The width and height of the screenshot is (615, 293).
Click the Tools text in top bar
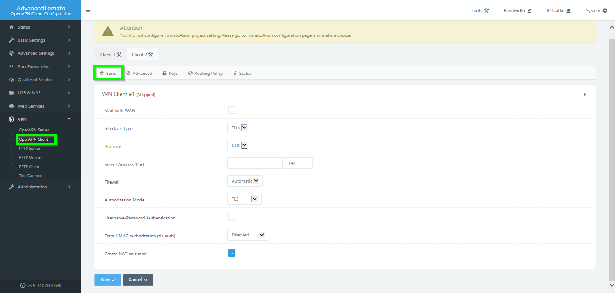pyautogui.click(x=476, y=11)
